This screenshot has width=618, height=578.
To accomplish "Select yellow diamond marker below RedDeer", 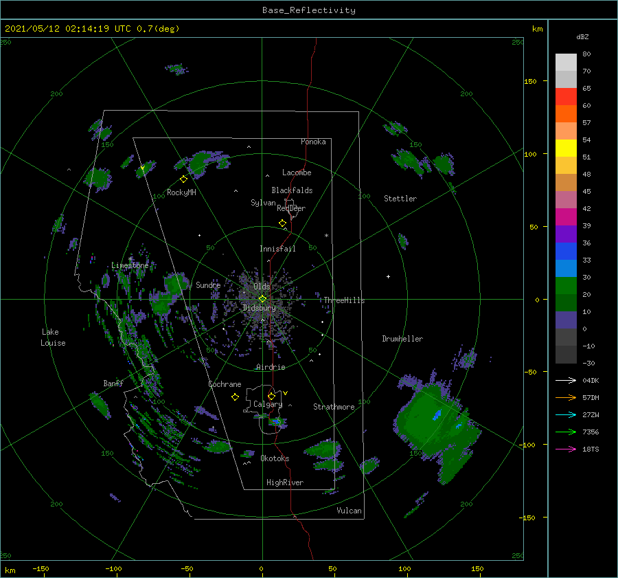I will [x=283, y=223].
